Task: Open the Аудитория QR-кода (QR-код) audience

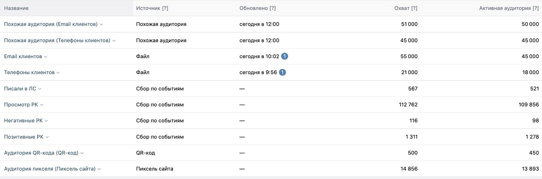Action: point(41,153)
